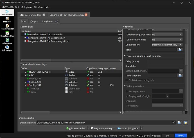Open the Header editor

pos(7,27)
